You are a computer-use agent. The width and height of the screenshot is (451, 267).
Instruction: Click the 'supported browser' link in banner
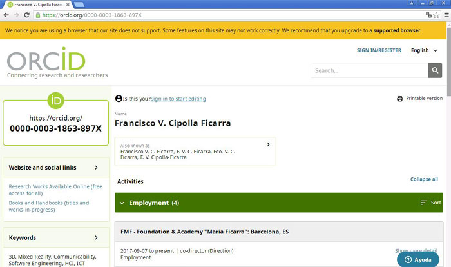click(397, 30)
